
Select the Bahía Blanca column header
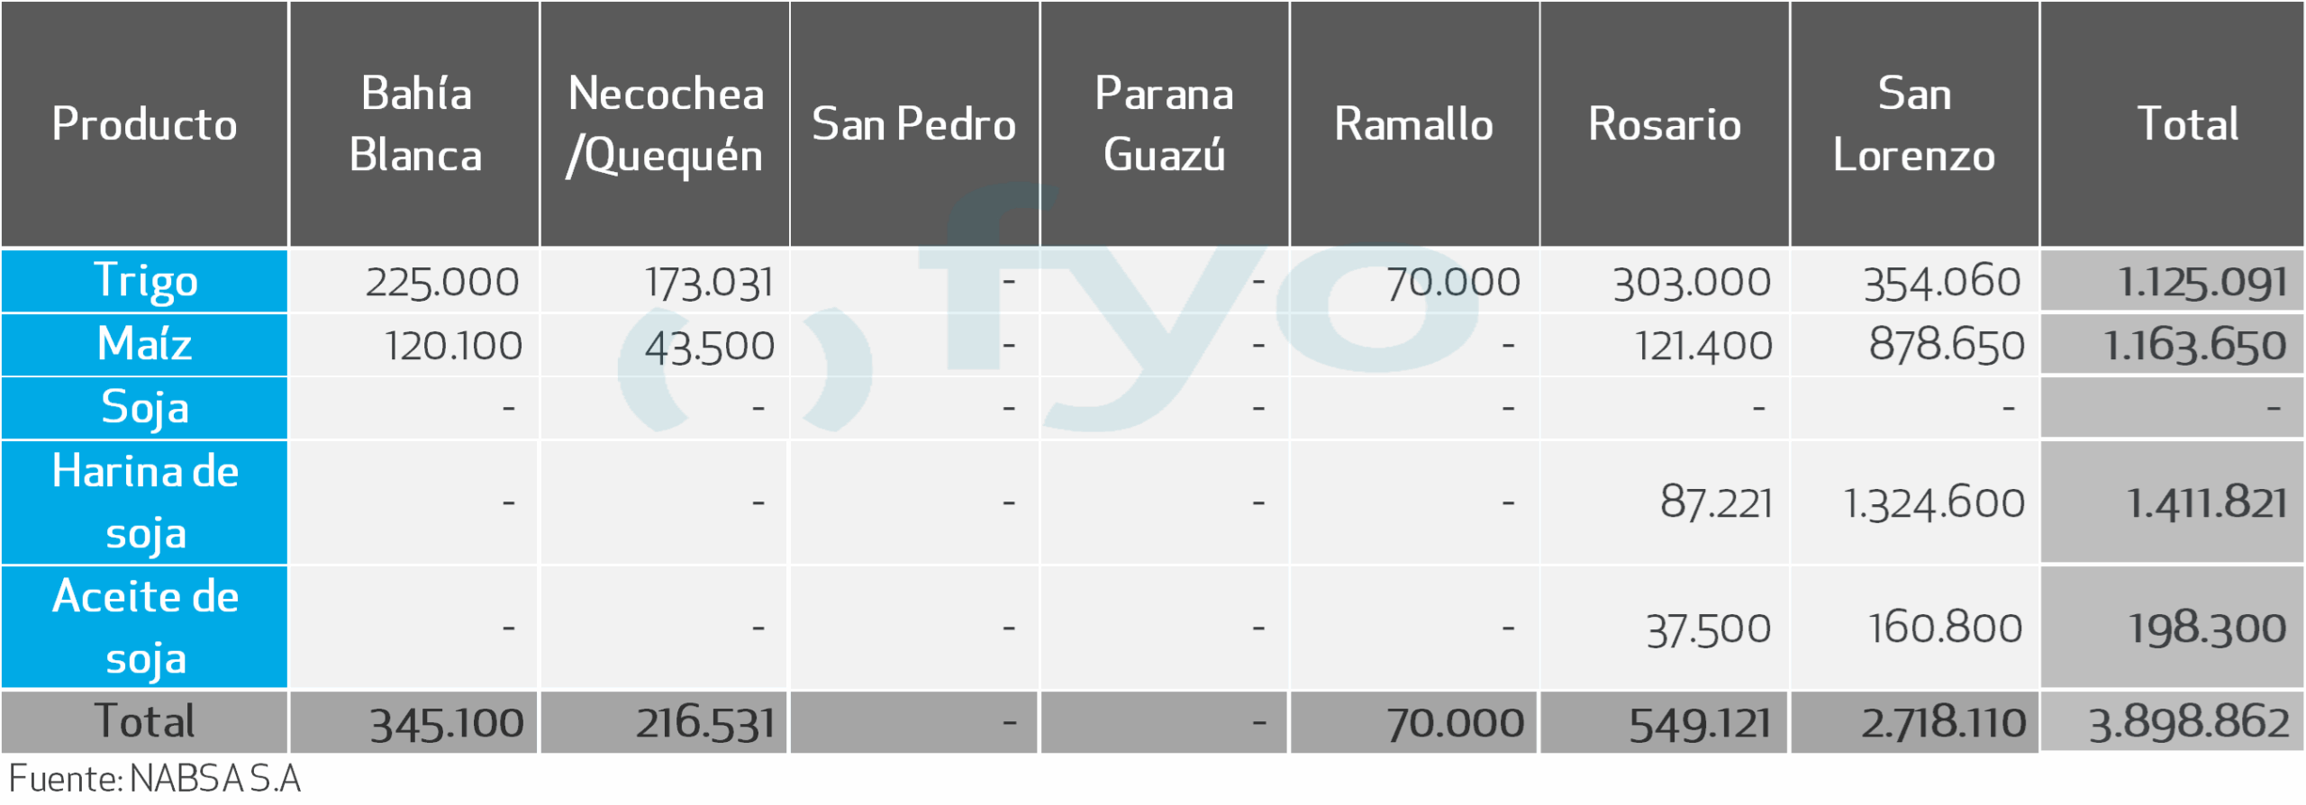click(x=414, y=124)
